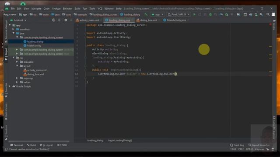Start debugging with the green bug icon

pos(210,14)
